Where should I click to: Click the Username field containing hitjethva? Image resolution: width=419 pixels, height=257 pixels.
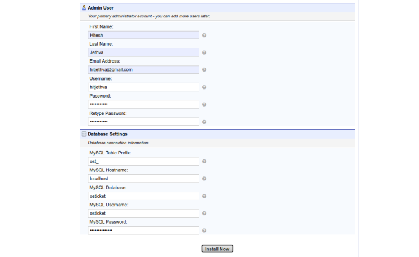pyautogui.click(x=143, y=87)
